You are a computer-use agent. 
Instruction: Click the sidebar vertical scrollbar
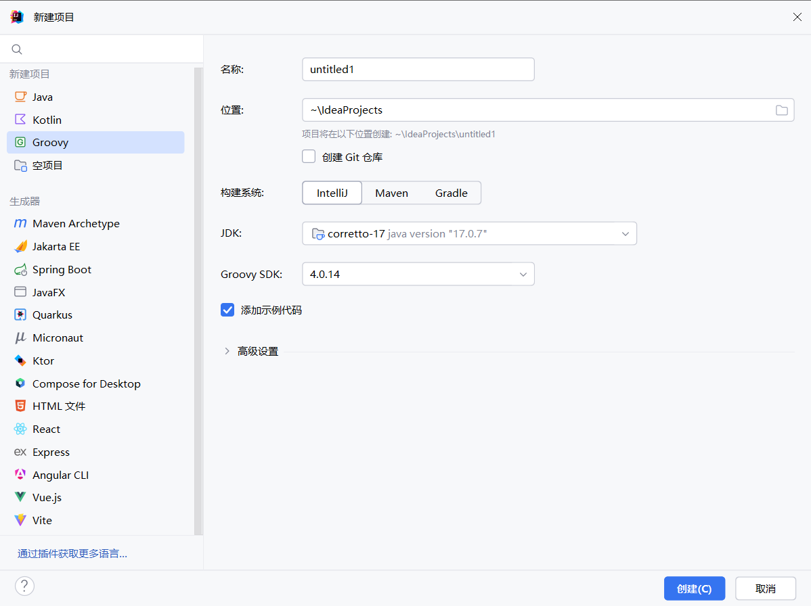tap(198, 298)
